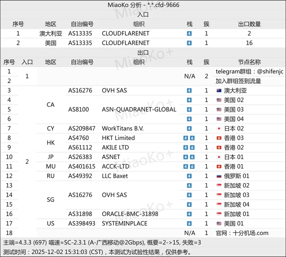The width and height of the screenshot is (286, 257).
Task: Select the AS209847 autonomous number cell
Action: point(82,128)
